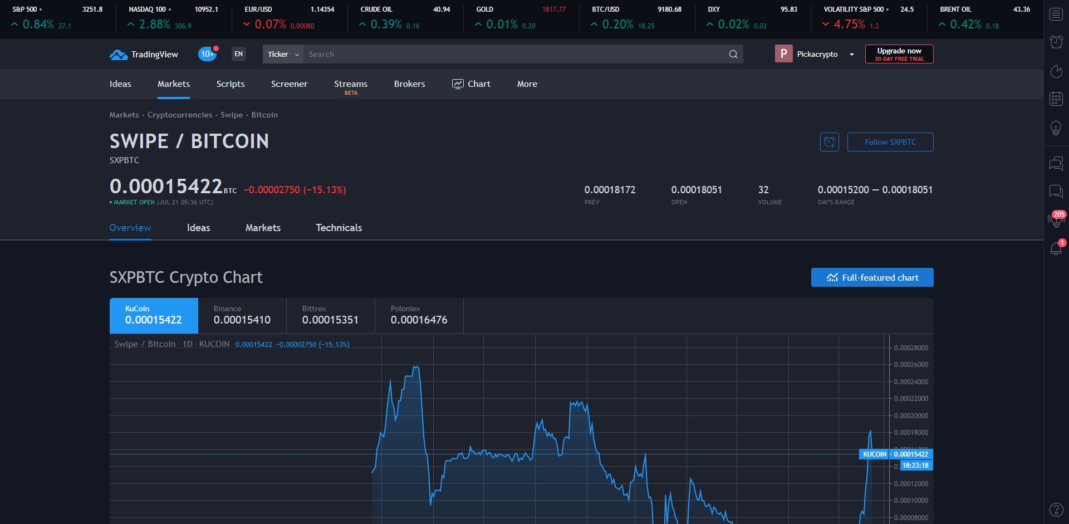Click the alert creation icon beside Follow SXPBTC
This screenshot has width=1069, height=524.
pos(829,141)
